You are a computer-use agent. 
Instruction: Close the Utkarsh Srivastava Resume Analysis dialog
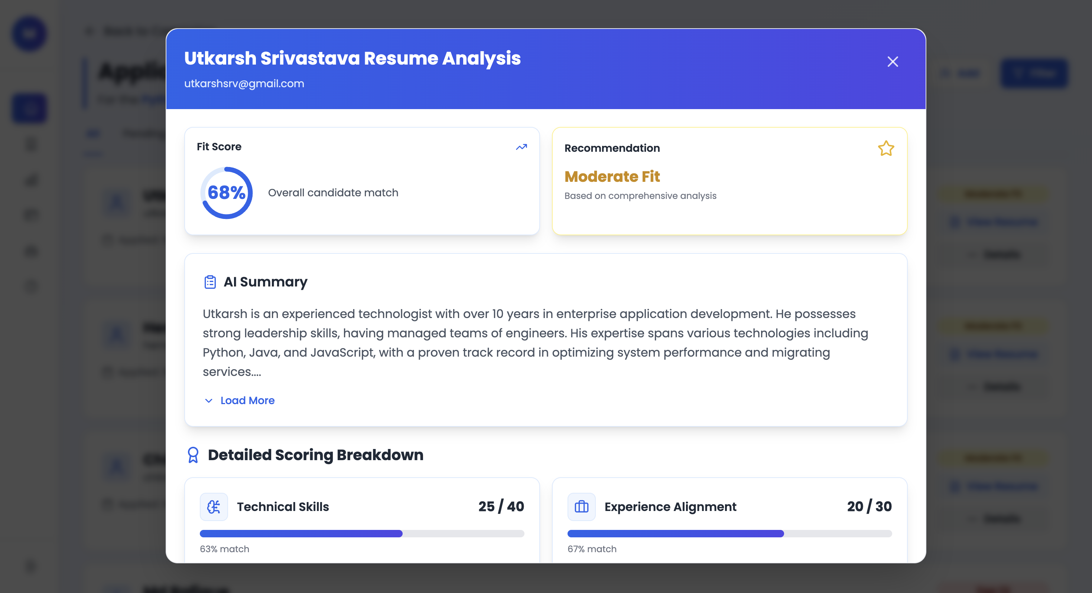(x=892, y=62)
